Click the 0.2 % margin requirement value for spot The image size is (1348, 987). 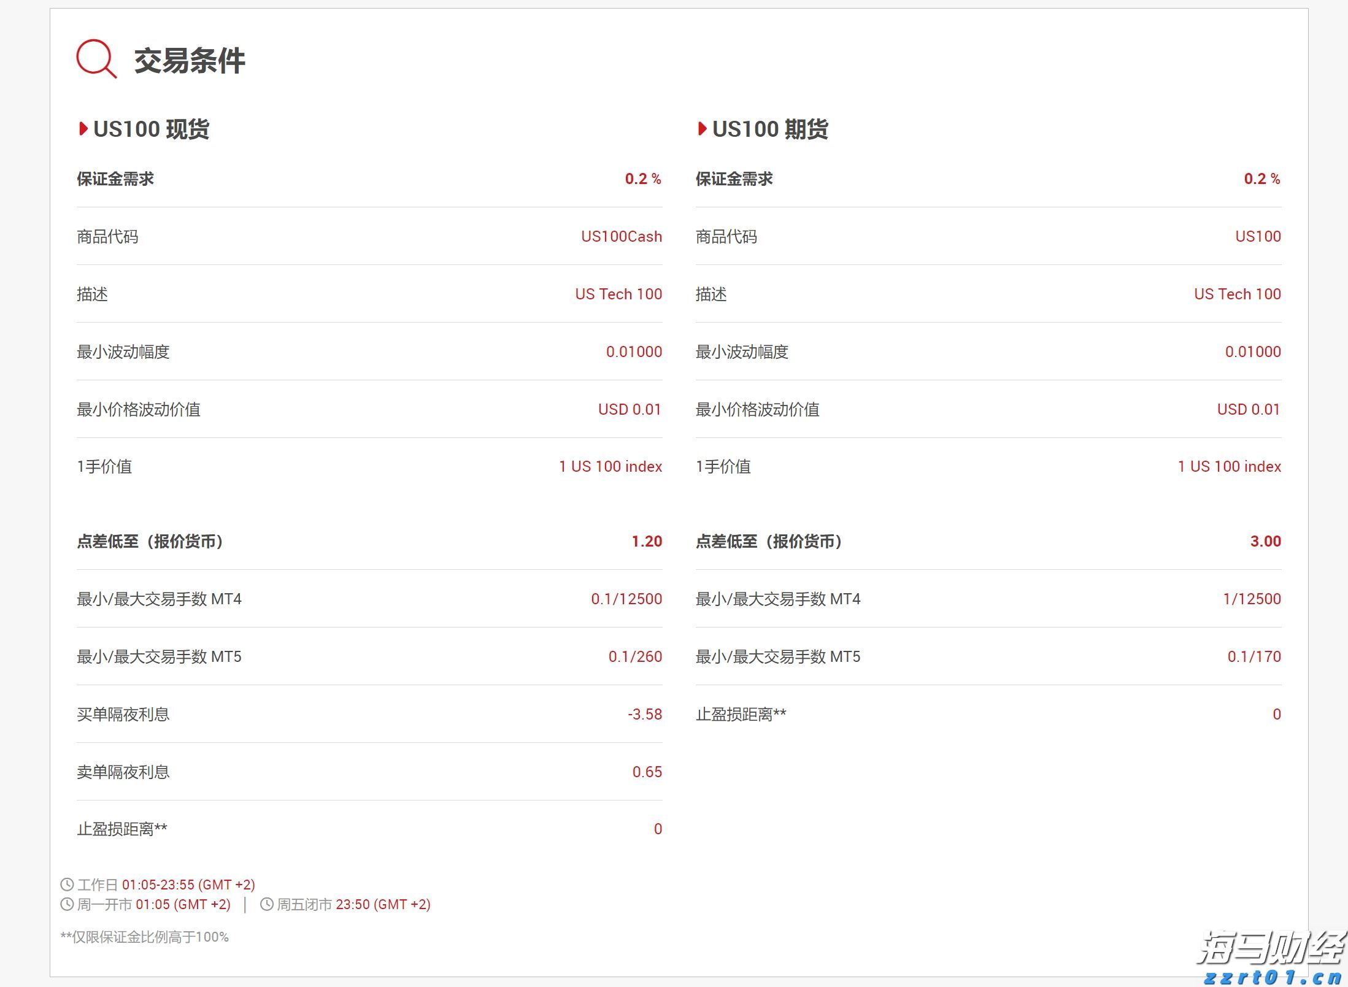[x=642, y=179]
